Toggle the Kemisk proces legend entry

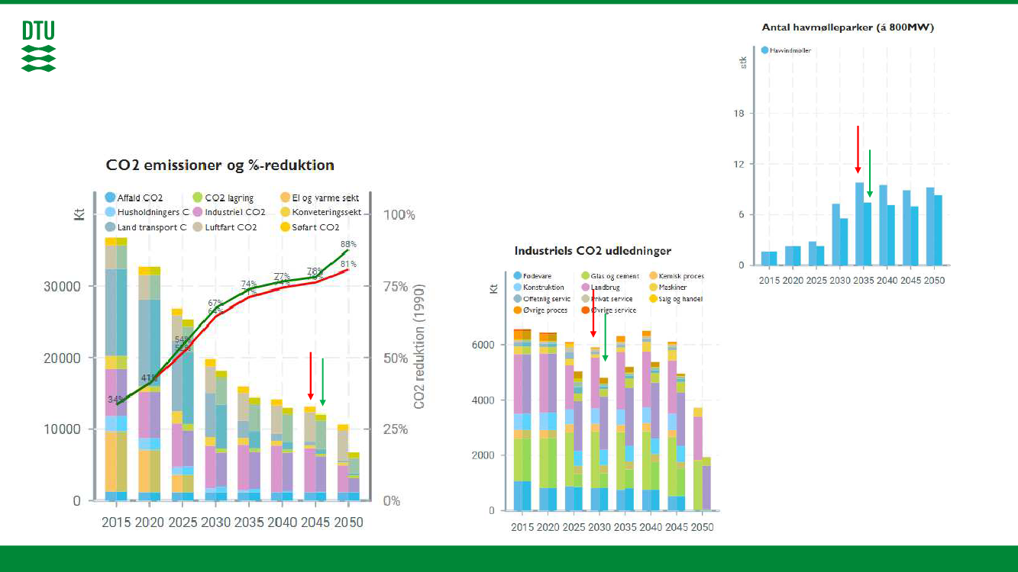coord(676,276)
